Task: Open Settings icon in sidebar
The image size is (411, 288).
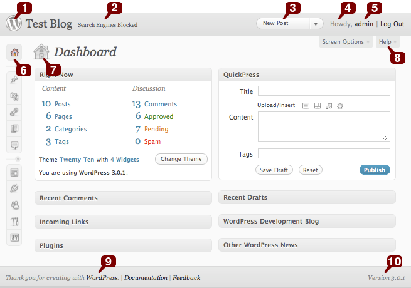Action: 14,237
